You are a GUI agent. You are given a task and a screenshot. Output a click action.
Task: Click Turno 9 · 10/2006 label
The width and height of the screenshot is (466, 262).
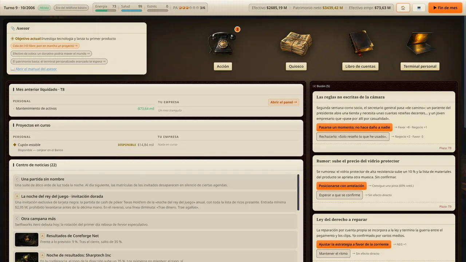[x=19, y=8]
